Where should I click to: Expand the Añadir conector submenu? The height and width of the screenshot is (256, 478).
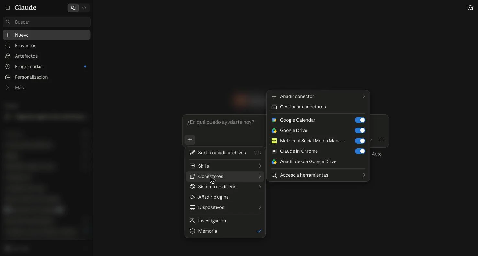318,96
